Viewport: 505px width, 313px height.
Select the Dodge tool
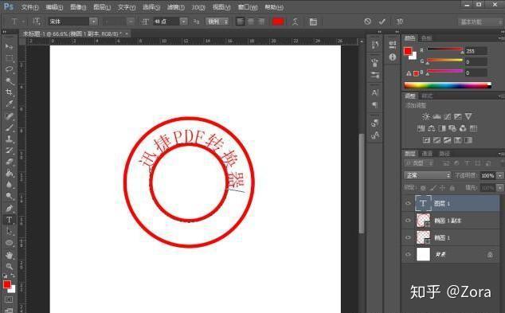[x=9, y=196]
